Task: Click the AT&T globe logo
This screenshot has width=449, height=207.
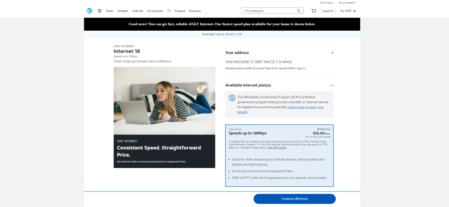Action: coord(89,11)
